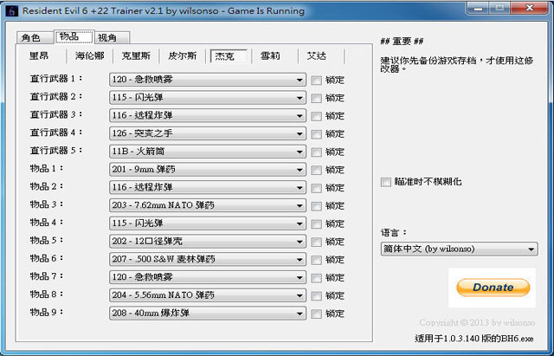Enable 锁定 checkbox for 物品 2
The height and width of the screenshot is (356, 554).
[316, 188]
